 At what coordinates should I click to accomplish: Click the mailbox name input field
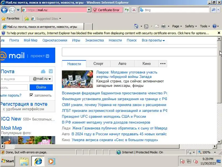[15, 79]
